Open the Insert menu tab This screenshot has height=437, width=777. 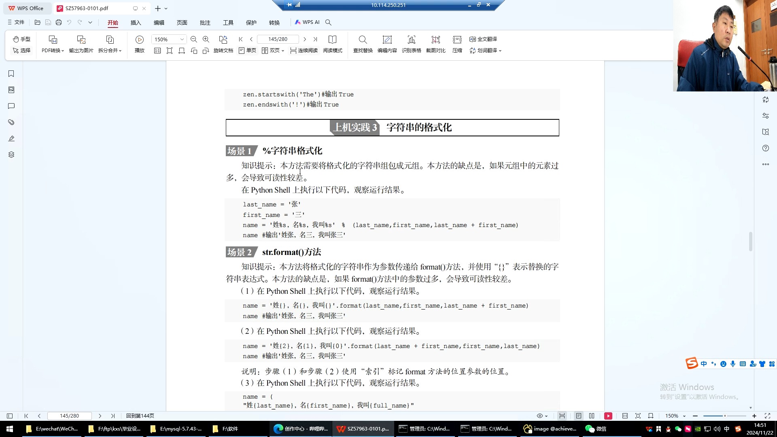[x=136, y=23]
